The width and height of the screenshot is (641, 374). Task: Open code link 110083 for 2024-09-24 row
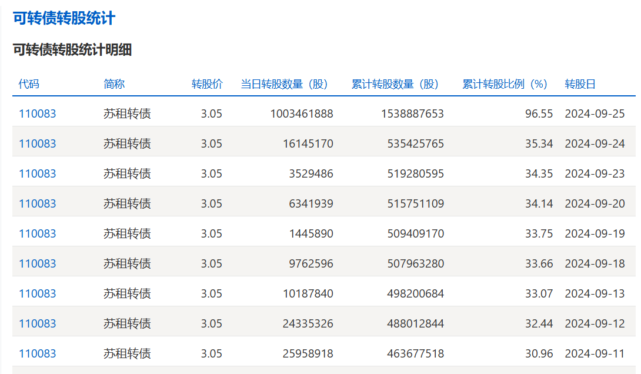click(x=37, y=143)
